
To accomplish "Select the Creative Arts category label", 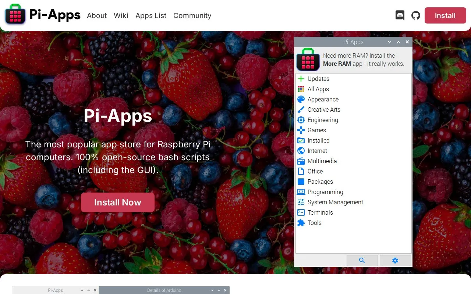I will [324, 110].
